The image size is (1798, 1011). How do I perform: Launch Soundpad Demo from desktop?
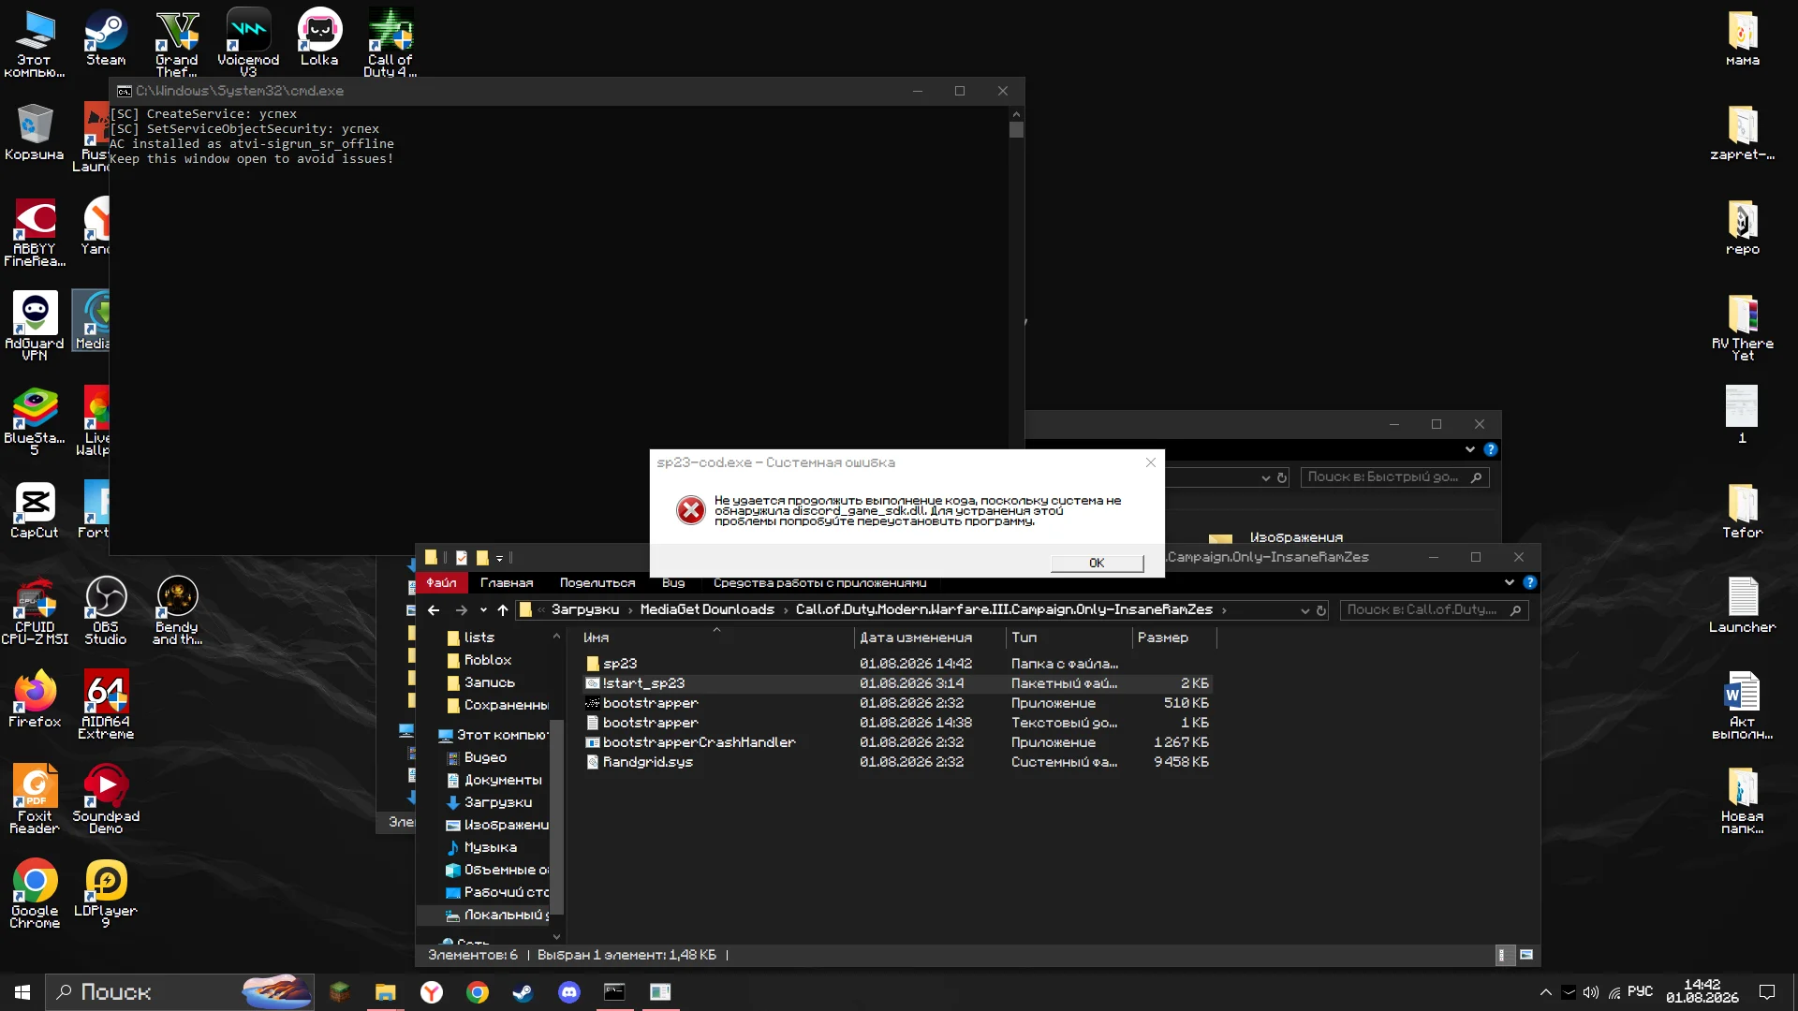pos(106,799)
